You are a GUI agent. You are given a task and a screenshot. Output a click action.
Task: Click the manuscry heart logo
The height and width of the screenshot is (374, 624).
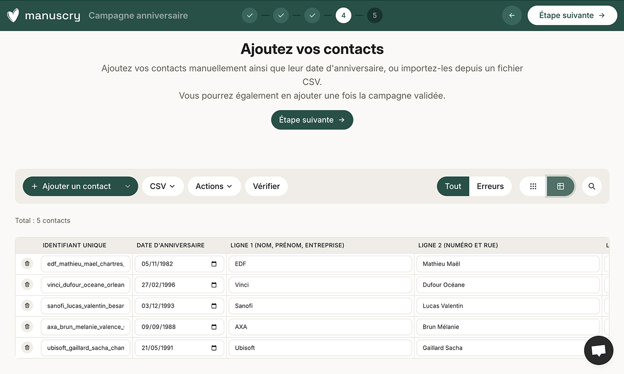pos(13,15)
